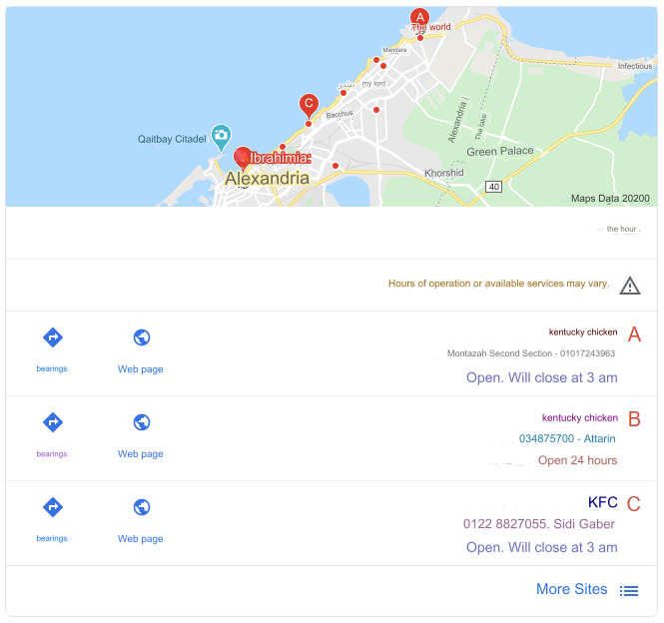Click the list icon beside More Sites
664x623 pixels.
(x=629, y=590)
